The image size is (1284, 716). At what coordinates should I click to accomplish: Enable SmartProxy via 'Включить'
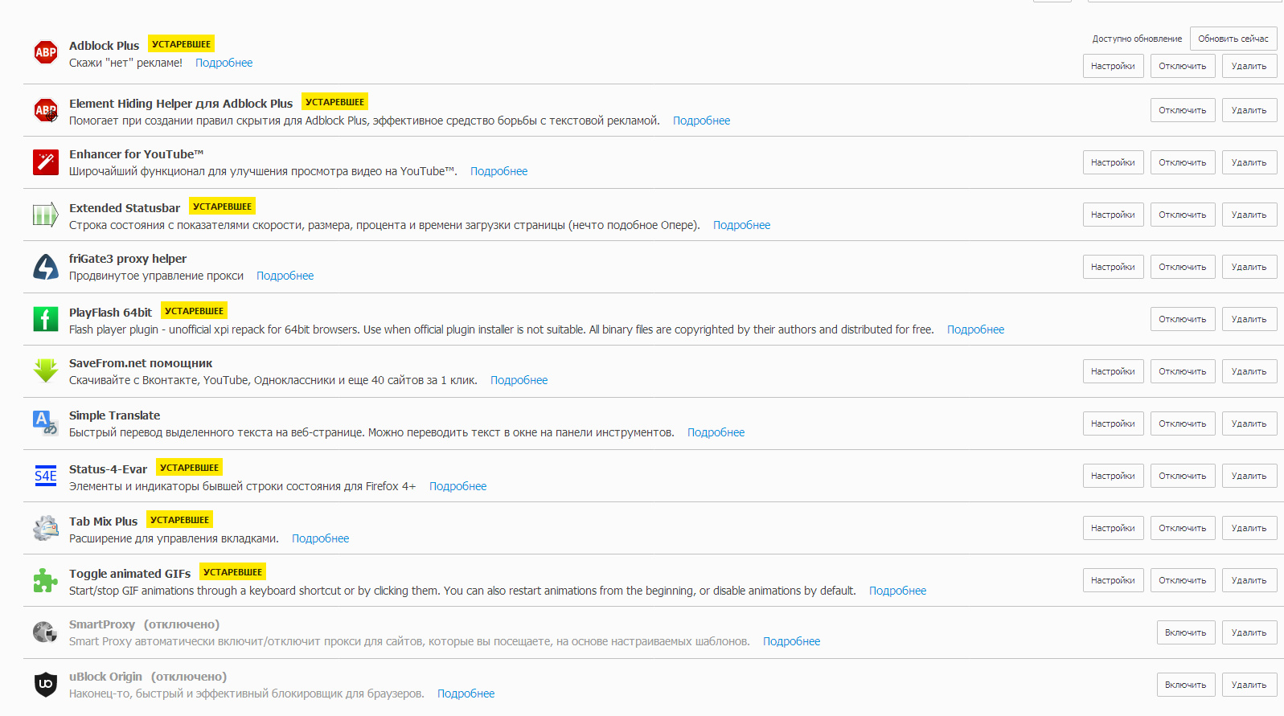coord(1186,632)
